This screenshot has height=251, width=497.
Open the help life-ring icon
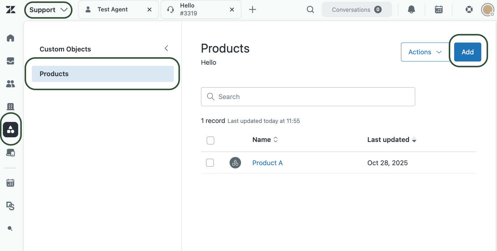coord(469,9)
